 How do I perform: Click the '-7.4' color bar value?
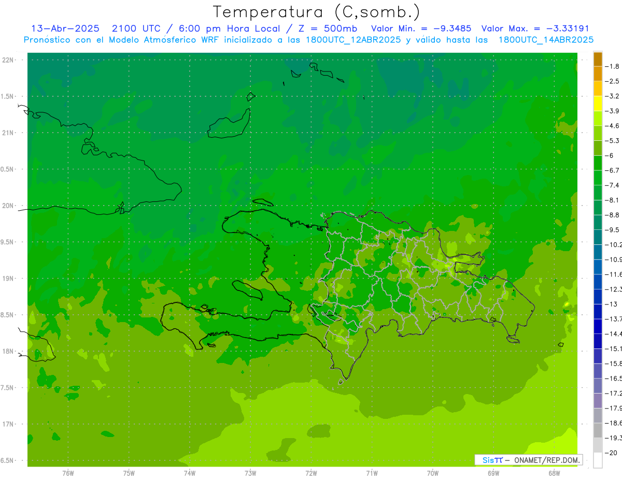pyautogui.click(x=613, y=185)
